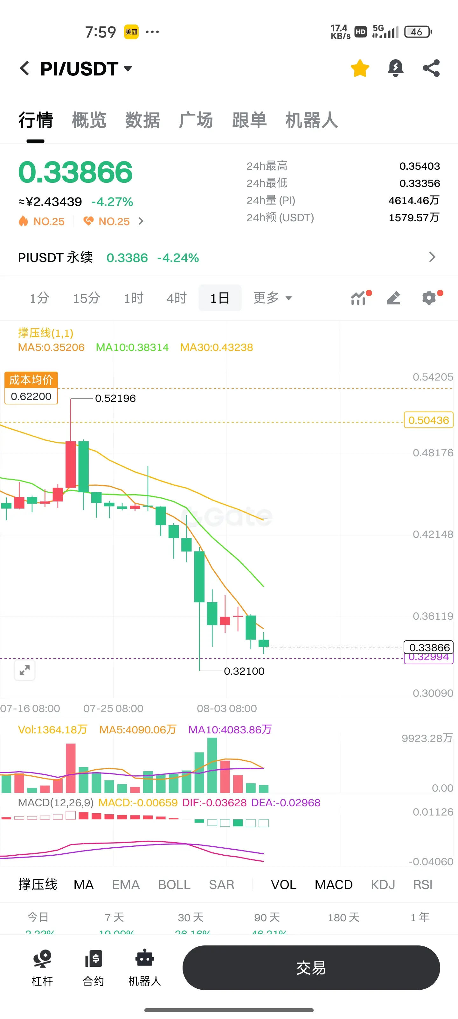
Task: Open PIUSDT 永续 contract row
Action: coord(229,258)
